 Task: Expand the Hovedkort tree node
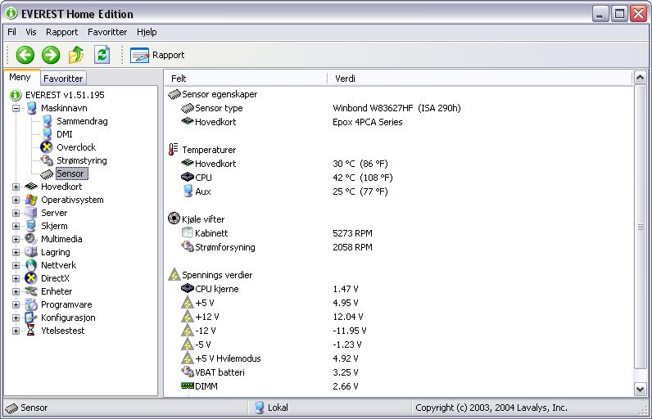click(x=16, y=187)
